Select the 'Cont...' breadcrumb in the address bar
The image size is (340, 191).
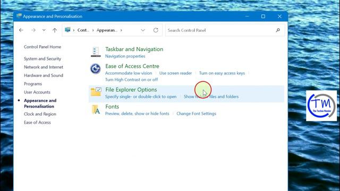[x=83, y=30]
